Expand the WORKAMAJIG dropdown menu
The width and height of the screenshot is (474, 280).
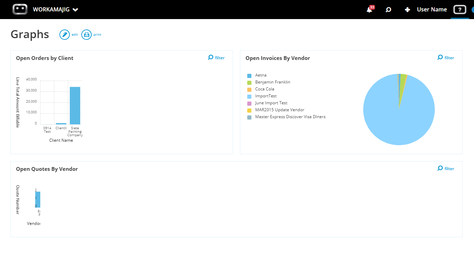click(x=56, y=10)
